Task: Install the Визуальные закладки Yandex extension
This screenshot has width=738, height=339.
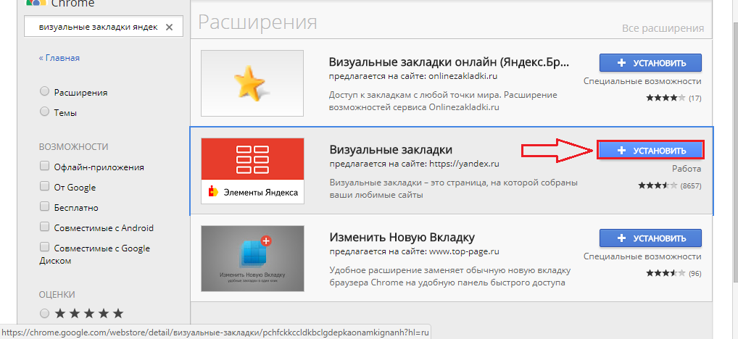Action: click(x=650, y=150)
